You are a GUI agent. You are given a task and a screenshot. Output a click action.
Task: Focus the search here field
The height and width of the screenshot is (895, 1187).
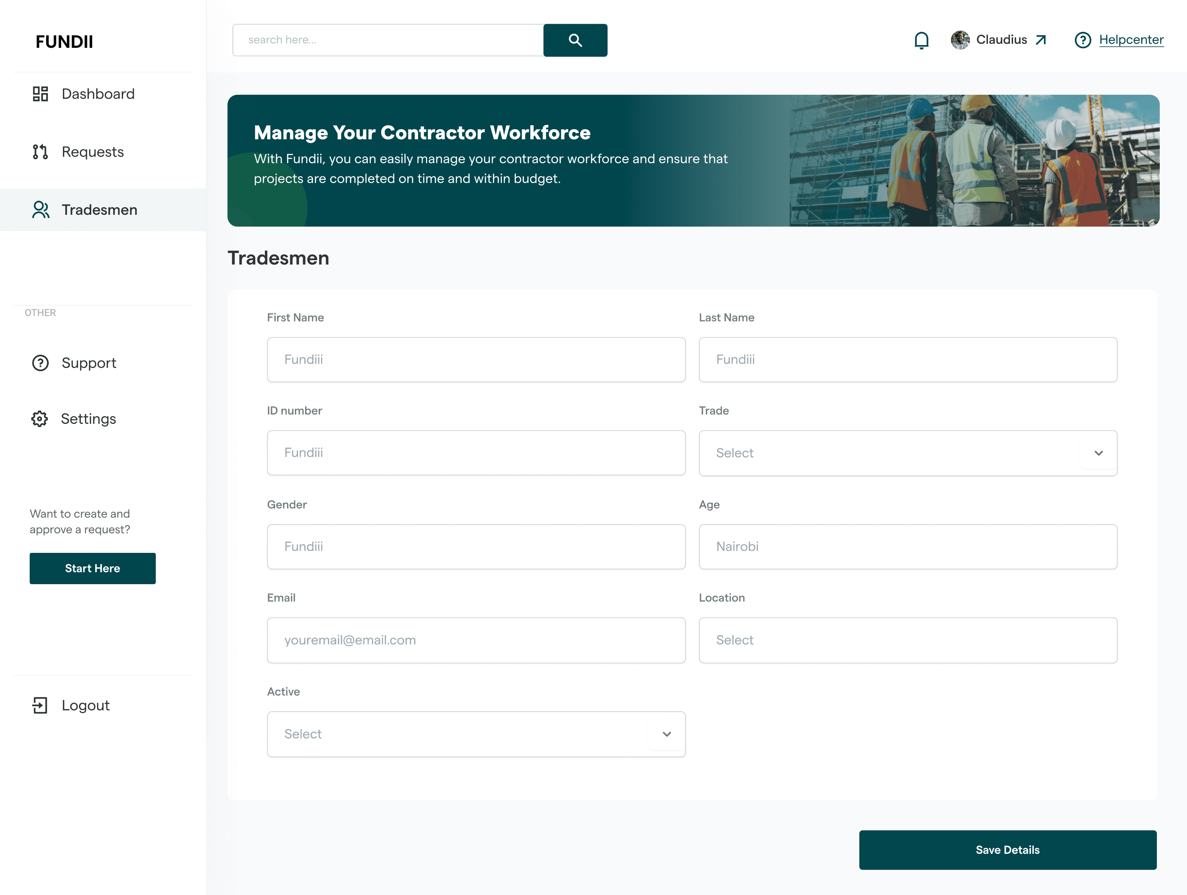click(x=388, y=40)
